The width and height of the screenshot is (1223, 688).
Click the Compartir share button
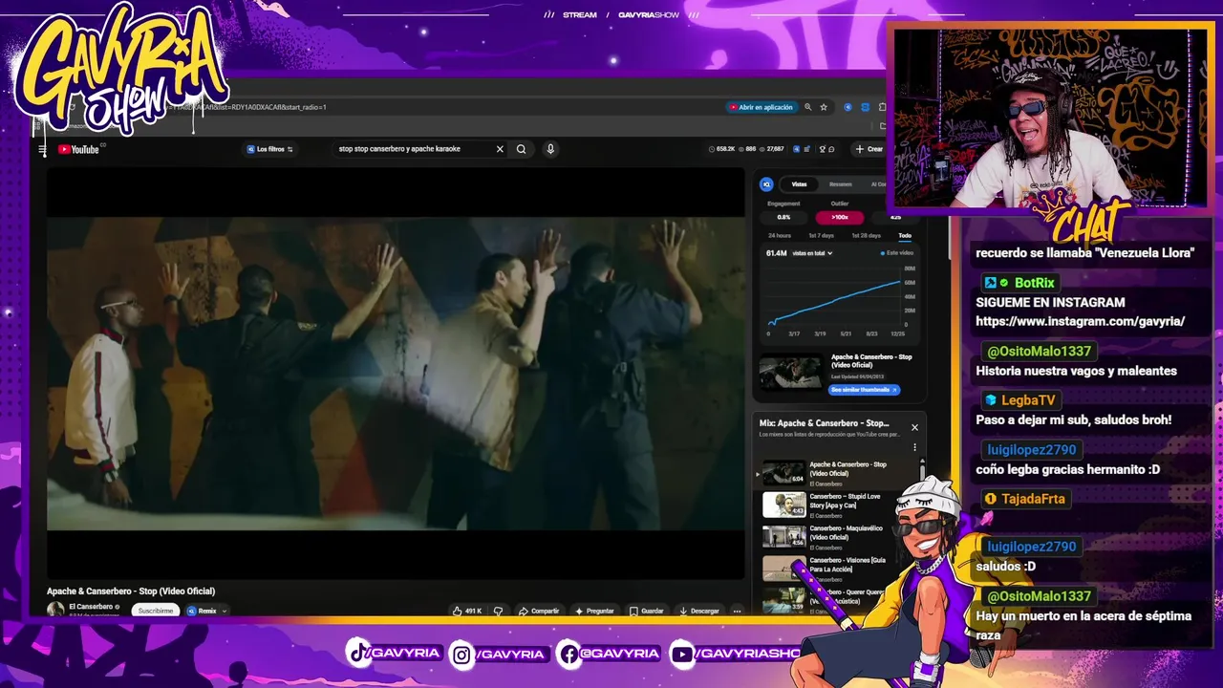point(539,611)
